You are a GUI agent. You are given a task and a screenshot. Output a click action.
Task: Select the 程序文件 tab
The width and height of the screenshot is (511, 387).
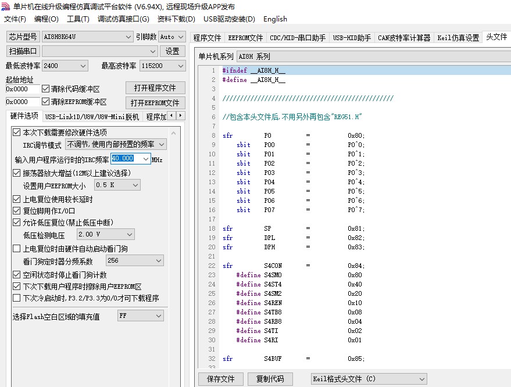(208, 38)
